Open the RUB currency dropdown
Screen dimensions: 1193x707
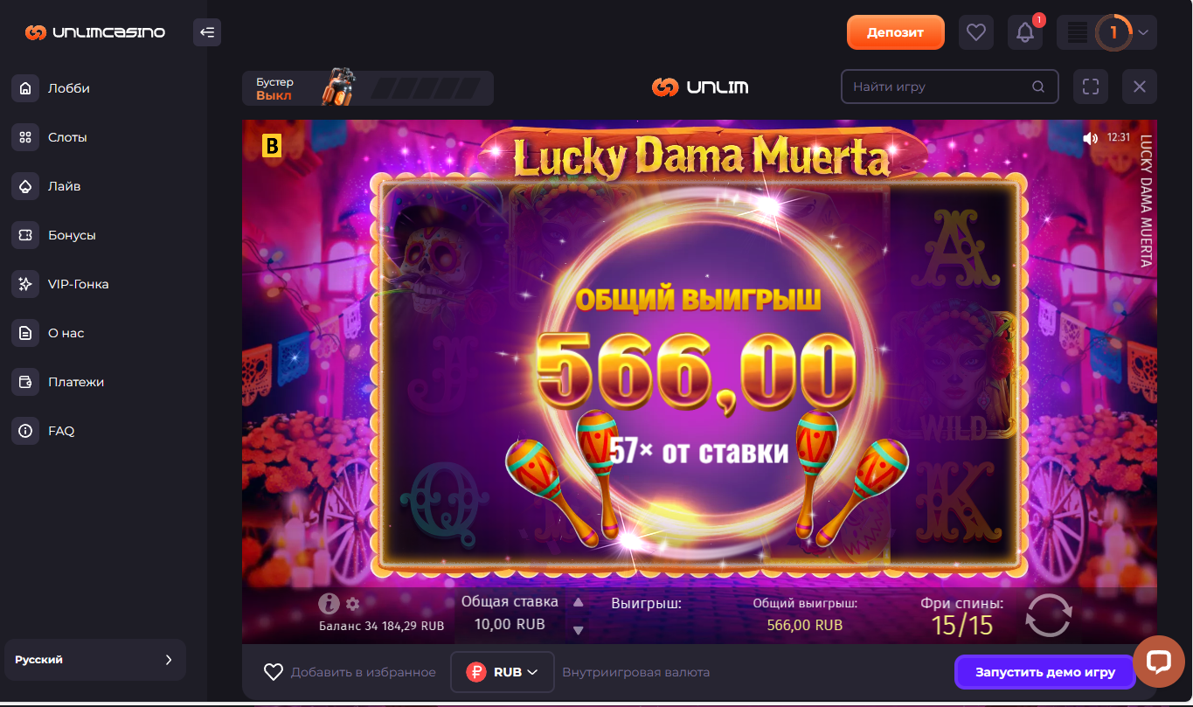tap(503, 672)
